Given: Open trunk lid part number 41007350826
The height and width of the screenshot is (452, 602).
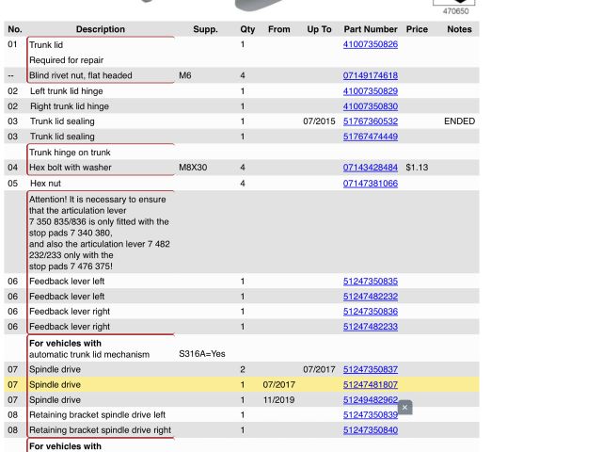Looking at the screenshot, I should point(370,44).
